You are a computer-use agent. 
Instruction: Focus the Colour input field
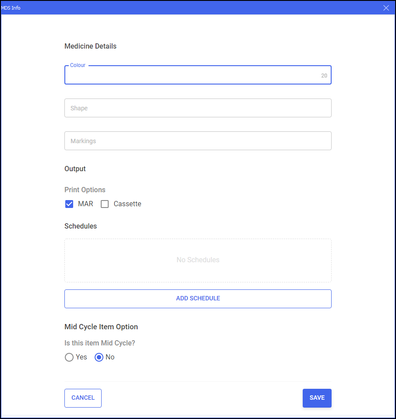pyautogui.click(x=193, y=75)
